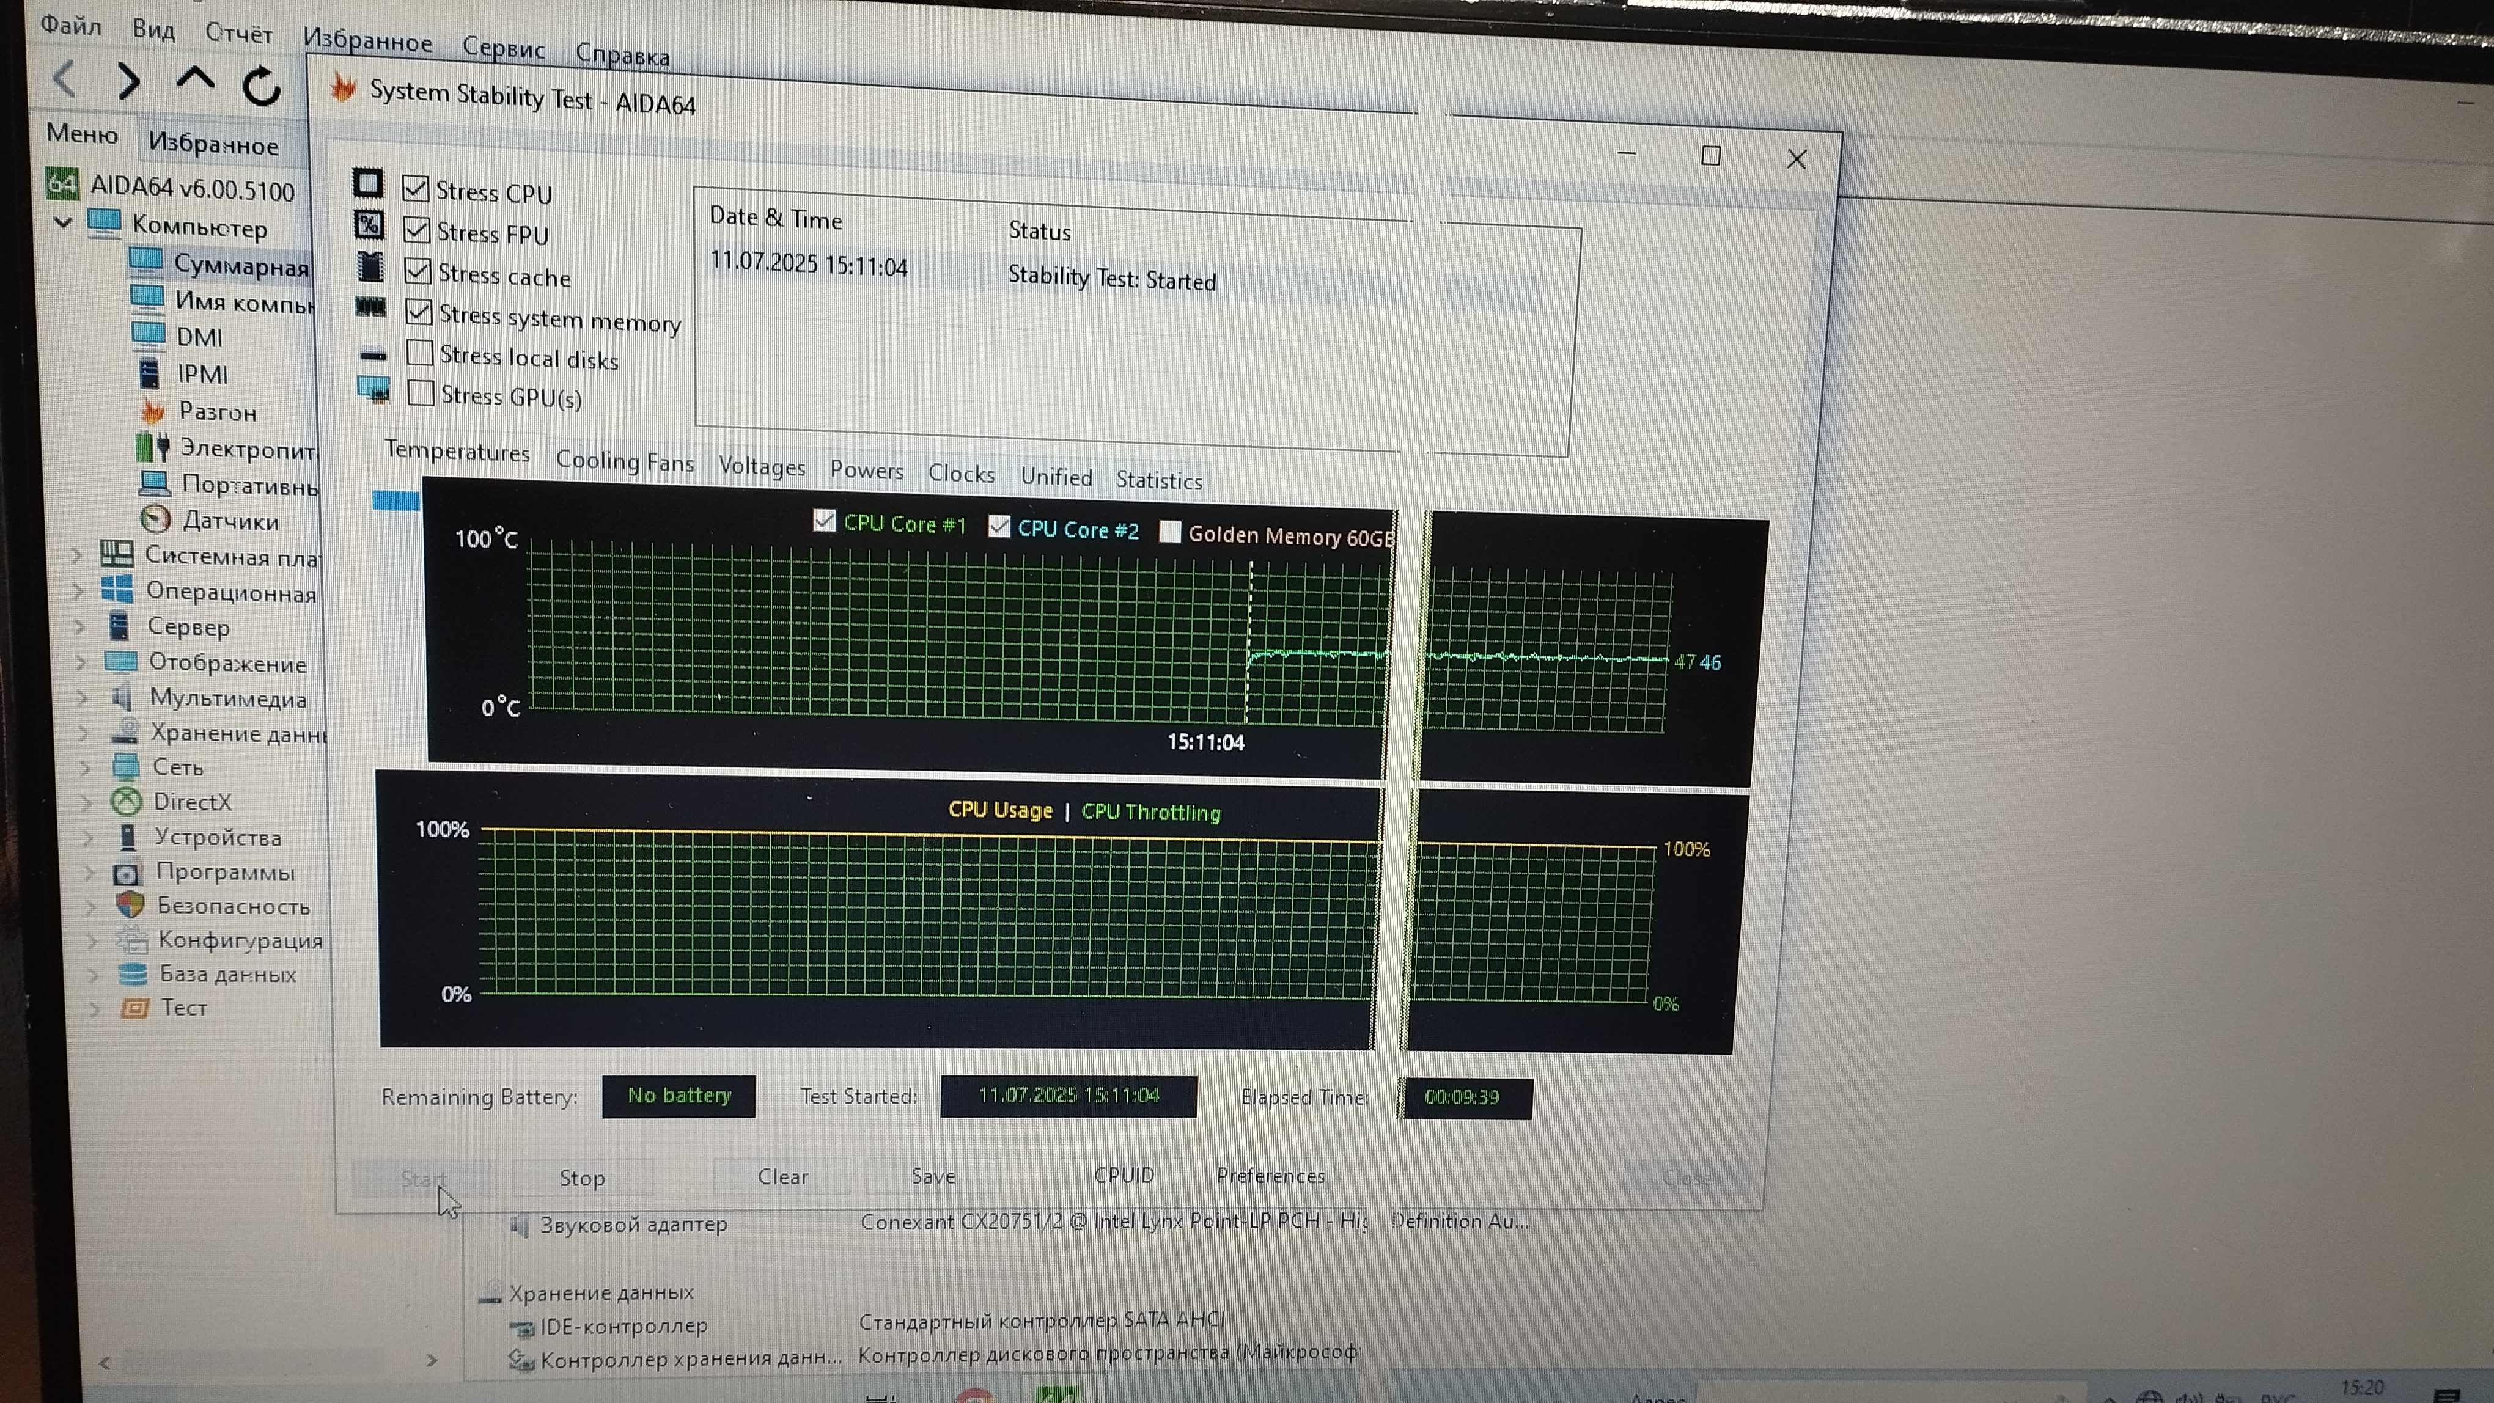Open the Сервис menu

pos(504,48)
